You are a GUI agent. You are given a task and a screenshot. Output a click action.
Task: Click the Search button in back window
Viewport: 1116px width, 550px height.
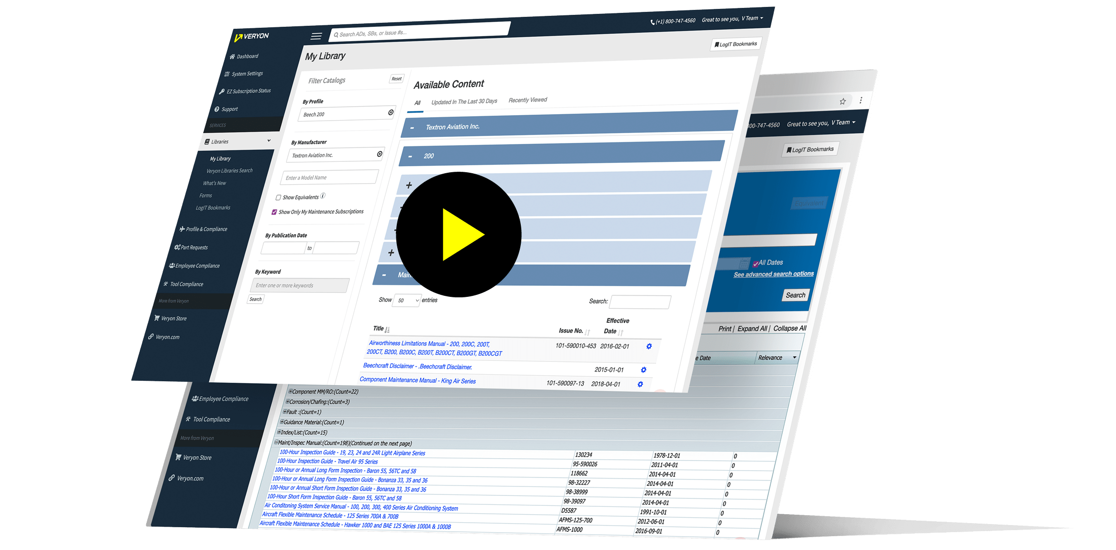pyautogui.click(x=796, y=295)
